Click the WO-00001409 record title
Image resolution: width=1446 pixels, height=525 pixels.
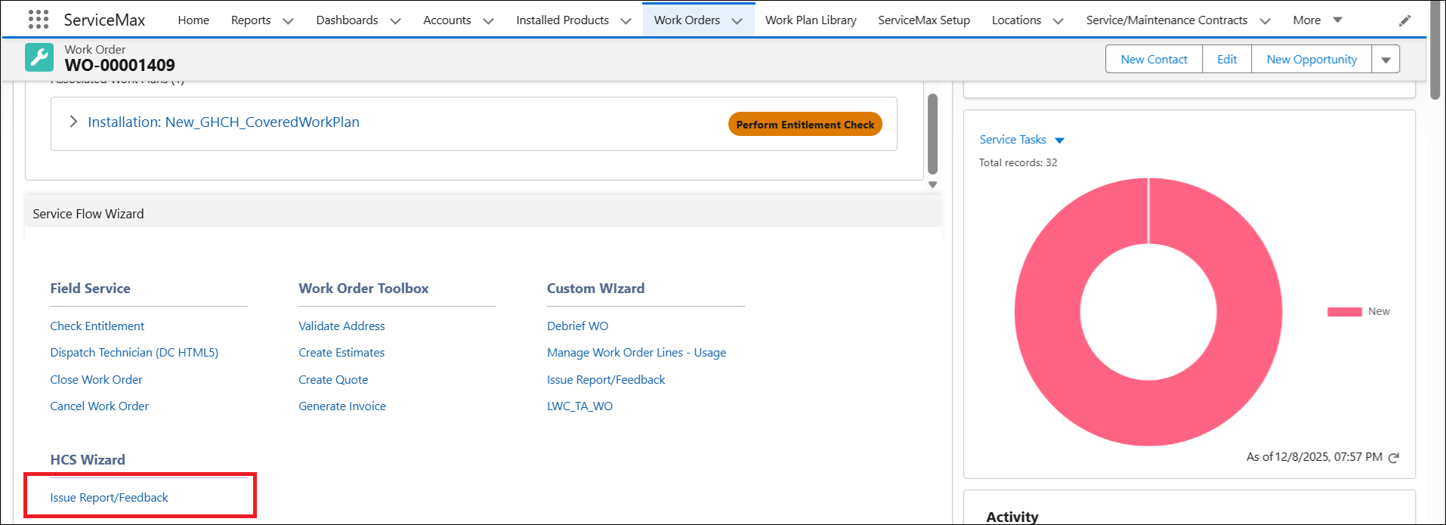click(x=119, y=66)
